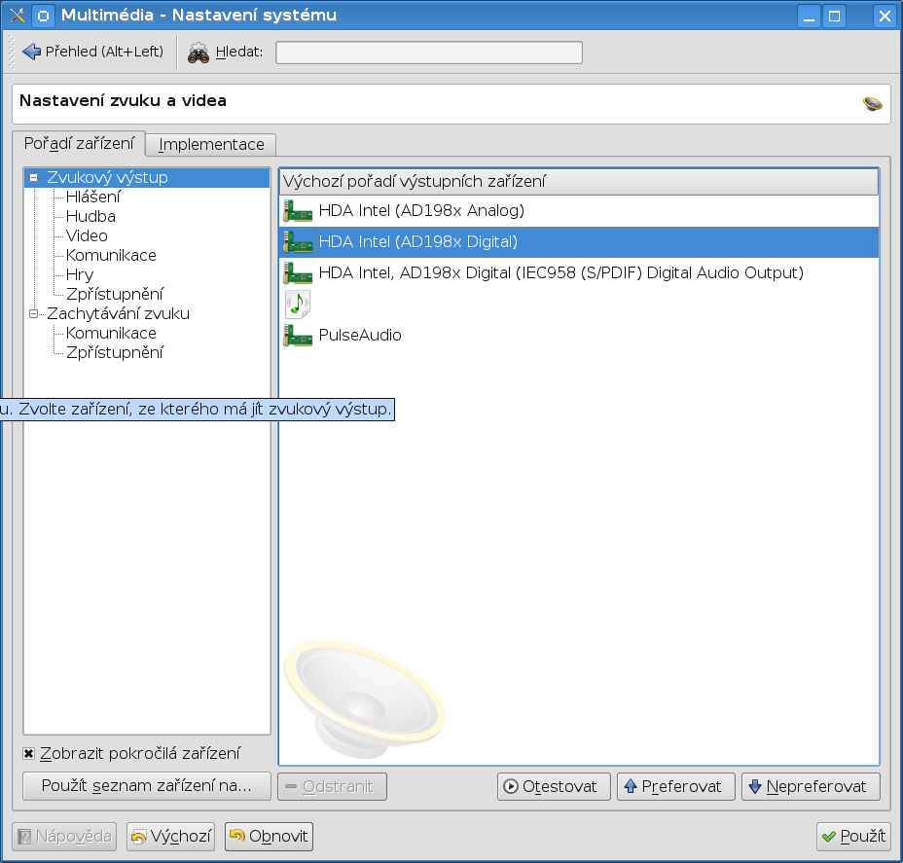Switch to the Implementace tab

click(x=211, y=144)
